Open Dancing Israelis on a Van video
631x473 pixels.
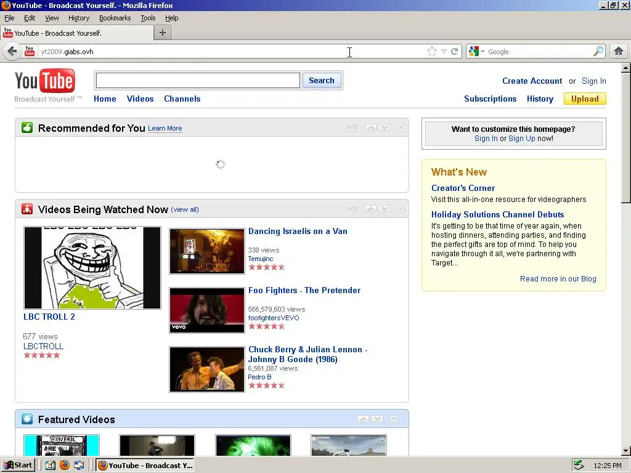tap(298, 232)
